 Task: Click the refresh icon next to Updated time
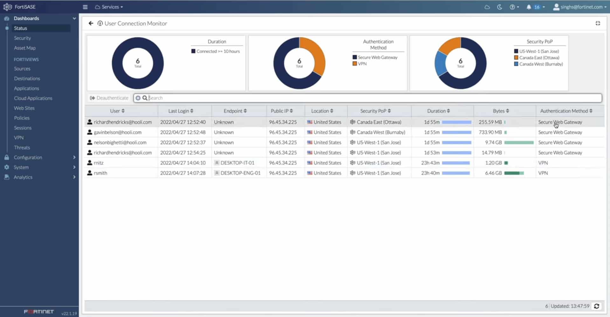pos(597,306)
